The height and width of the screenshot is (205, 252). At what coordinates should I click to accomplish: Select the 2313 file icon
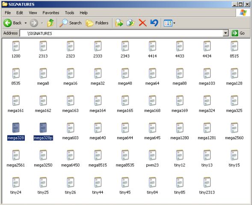point(43,46)
